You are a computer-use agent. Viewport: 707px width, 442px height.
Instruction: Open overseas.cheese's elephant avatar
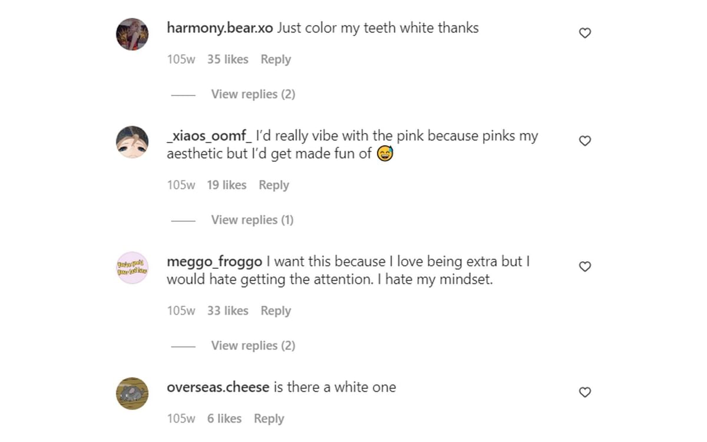click(132, 393)
